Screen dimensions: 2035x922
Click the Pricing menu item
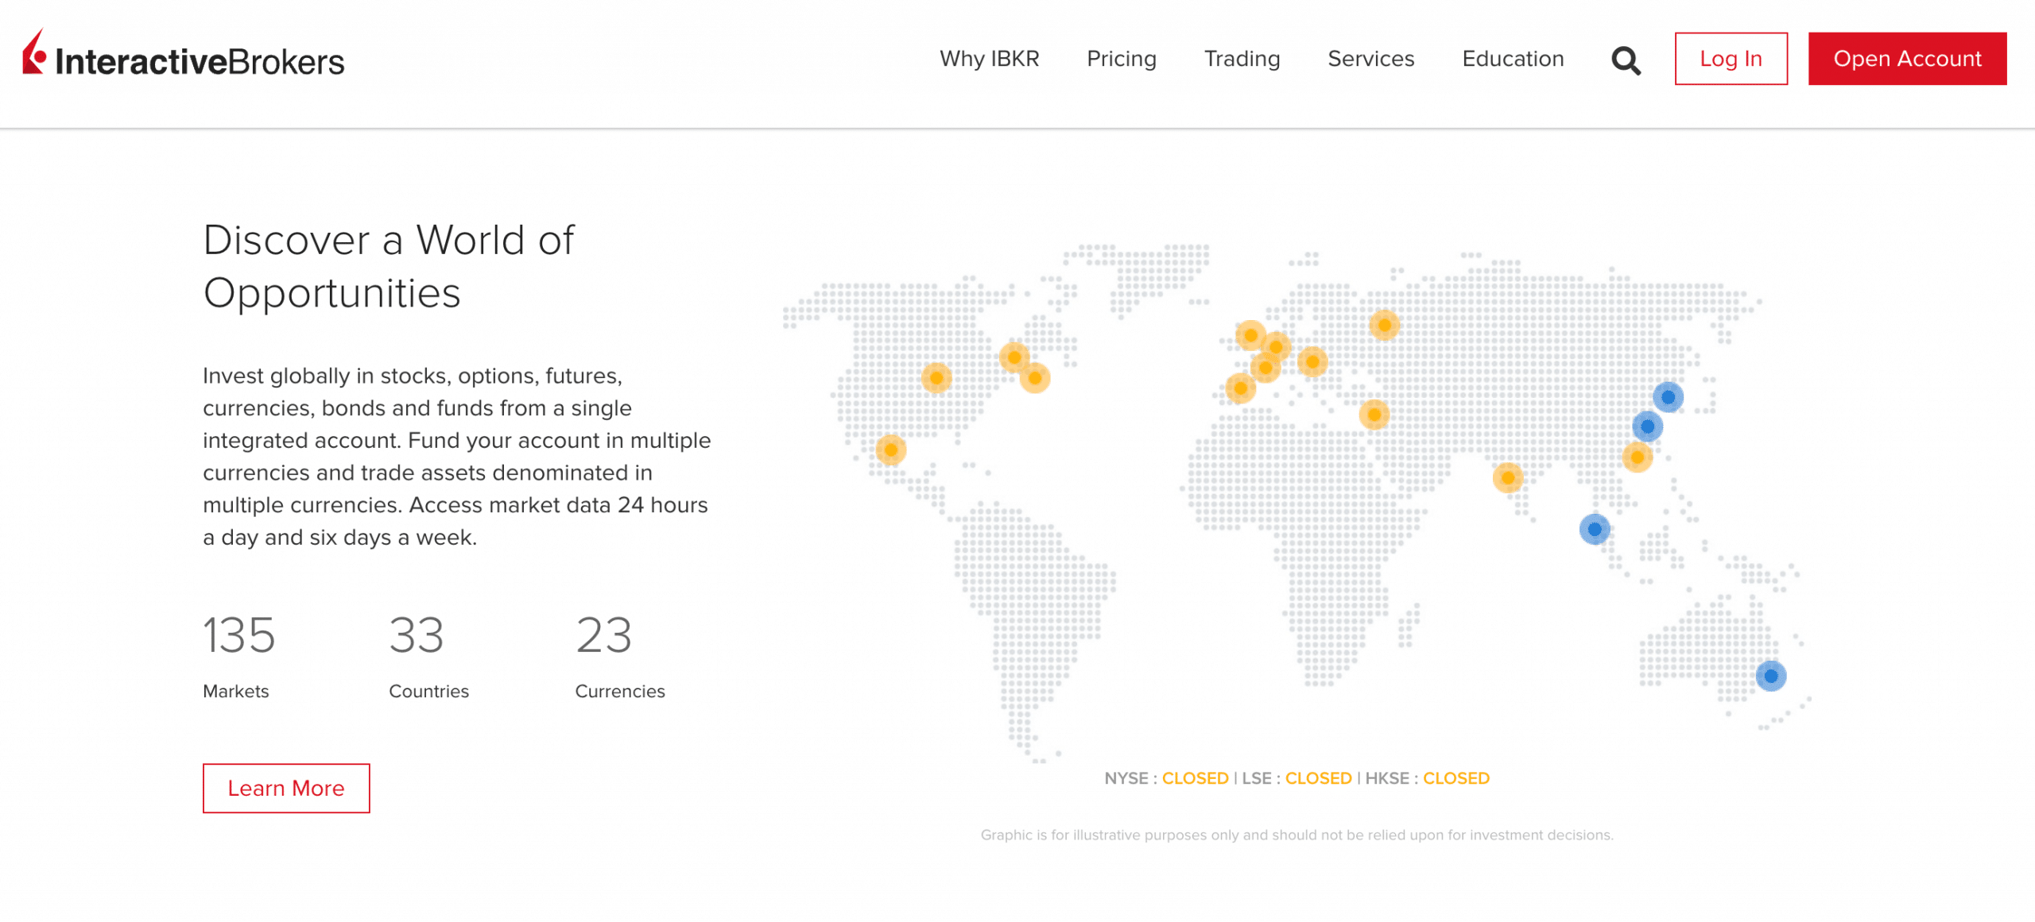[x=1122, y=58]
